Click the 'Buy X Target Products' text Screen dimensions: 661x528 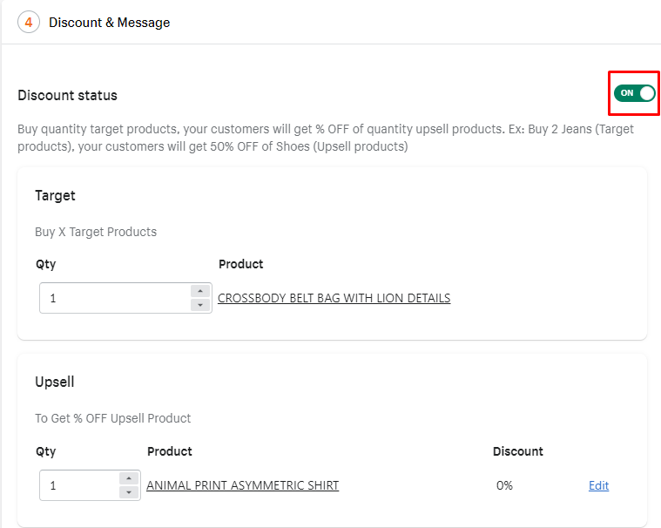click(x=96, y=232)
